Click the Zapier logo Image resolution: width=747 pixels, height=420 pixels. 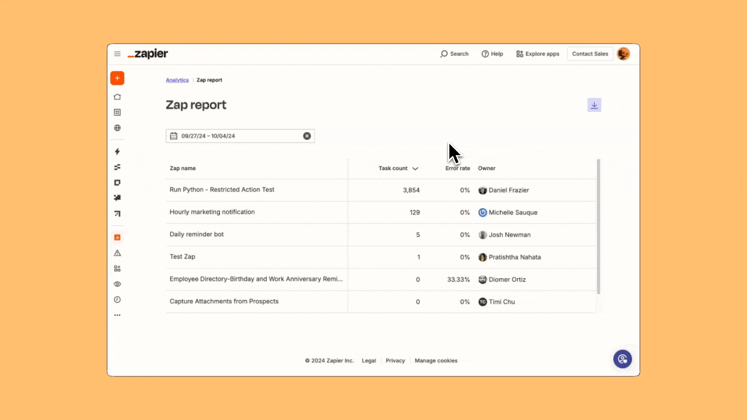[x=148, y=54]
